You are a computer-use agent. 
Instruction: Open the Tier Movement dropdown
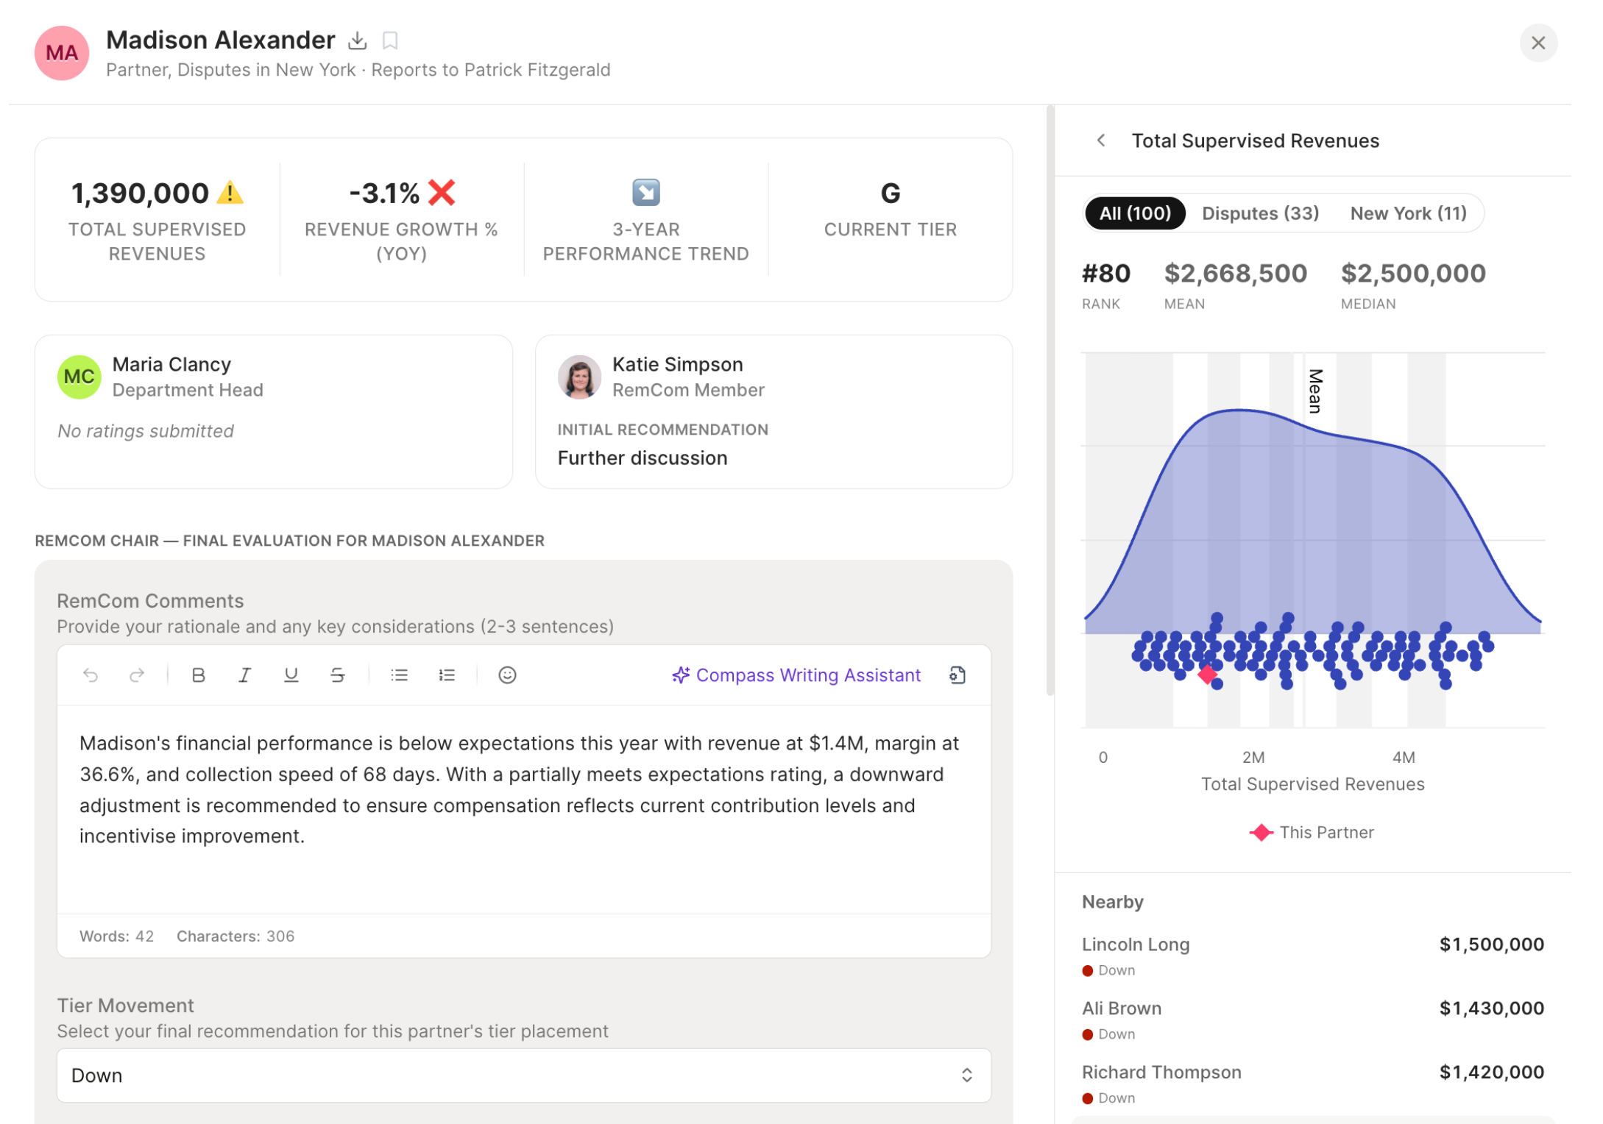pos(523,1075)
